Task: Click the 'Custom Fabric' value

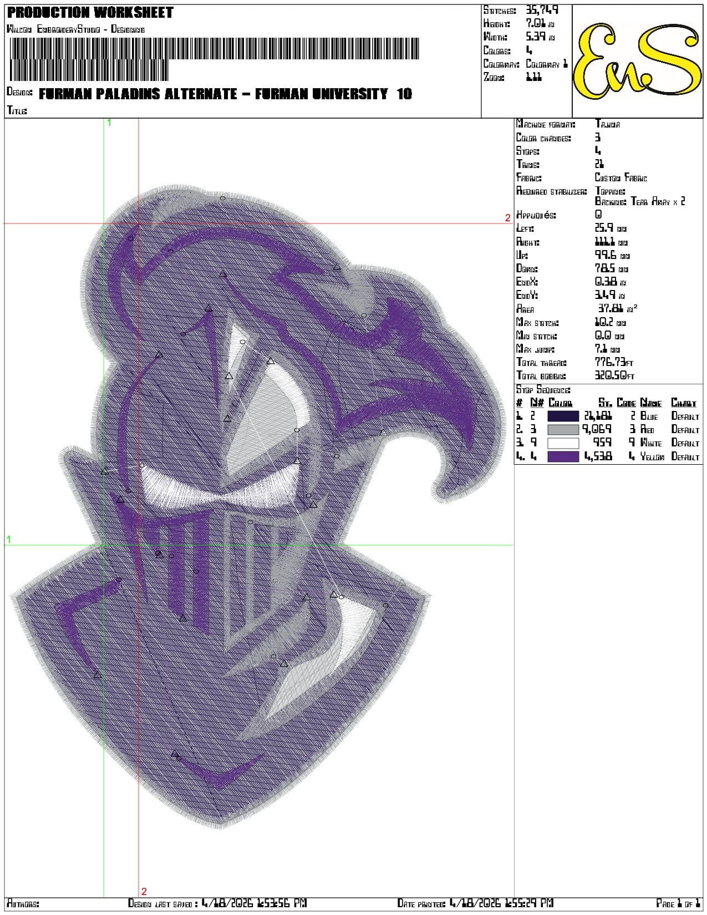Action: [x=621, y=178]
